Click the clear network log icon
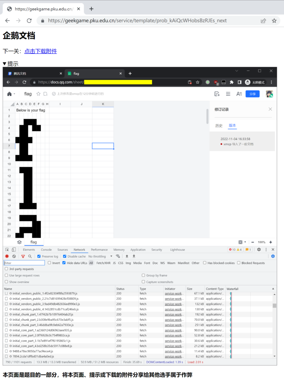This screenshot has width=284, height=390. (14, 256)
